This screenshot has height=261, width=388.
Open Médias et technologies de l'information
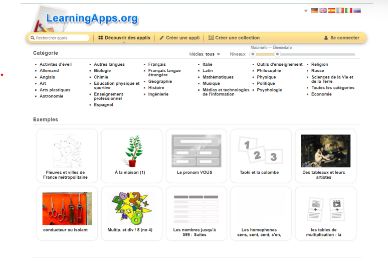point(226,92)
